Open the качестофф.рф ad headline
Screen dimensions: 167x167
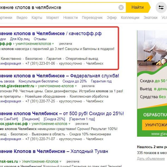[51, 34]
